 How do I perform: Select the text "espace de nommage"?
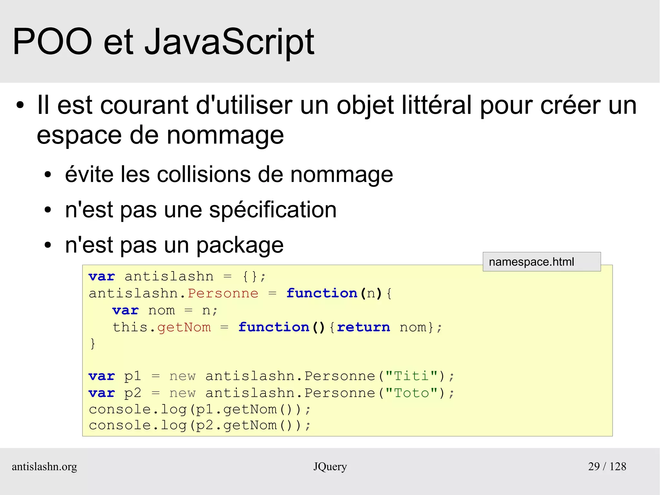coord(160,135)
